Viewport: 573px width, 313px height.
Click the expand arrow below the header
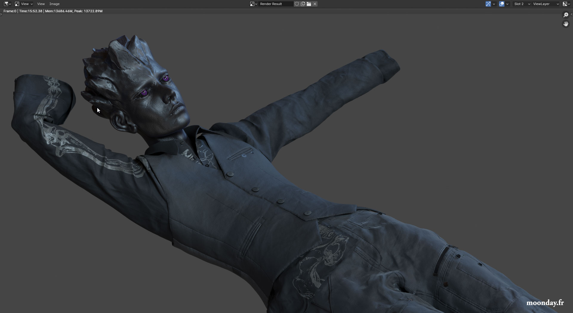tap(1, 14)
